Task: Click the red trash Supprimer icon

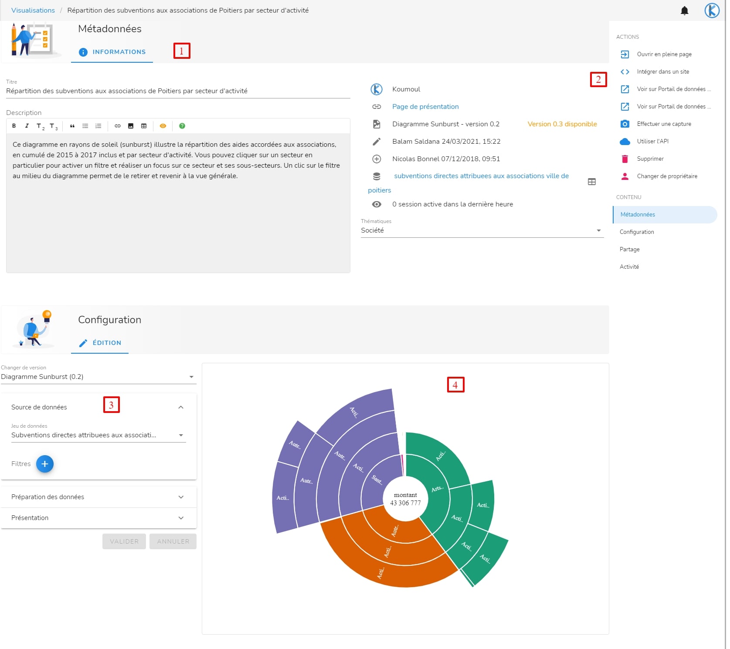Action: [625, 159]
